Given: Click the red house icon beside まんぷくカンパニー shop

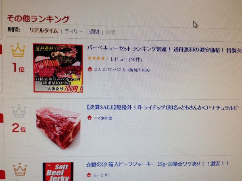Looking at the screenshot, I should [90, 69].
